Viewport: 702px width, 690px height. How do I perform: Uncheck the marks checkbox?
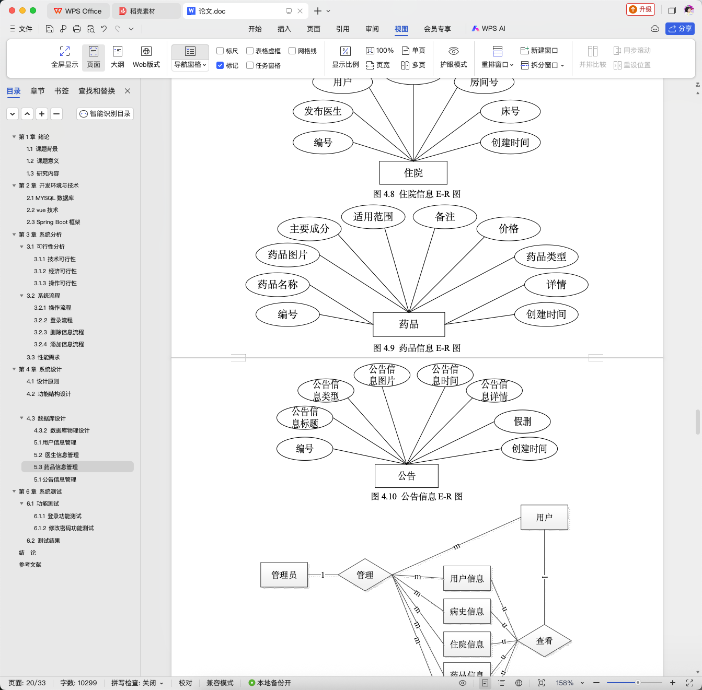pyautogui.click(x=220, y=65)
